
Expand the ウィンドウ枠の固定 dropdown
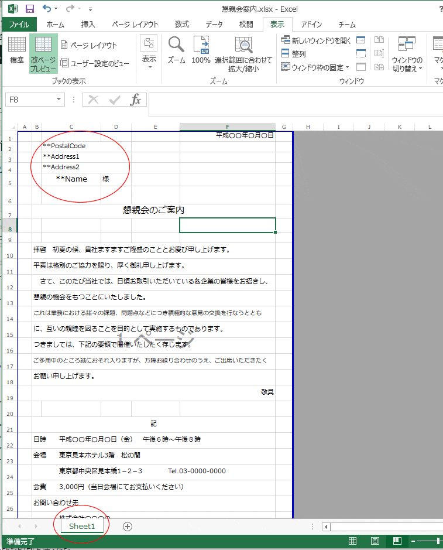(x=347, y=67)
